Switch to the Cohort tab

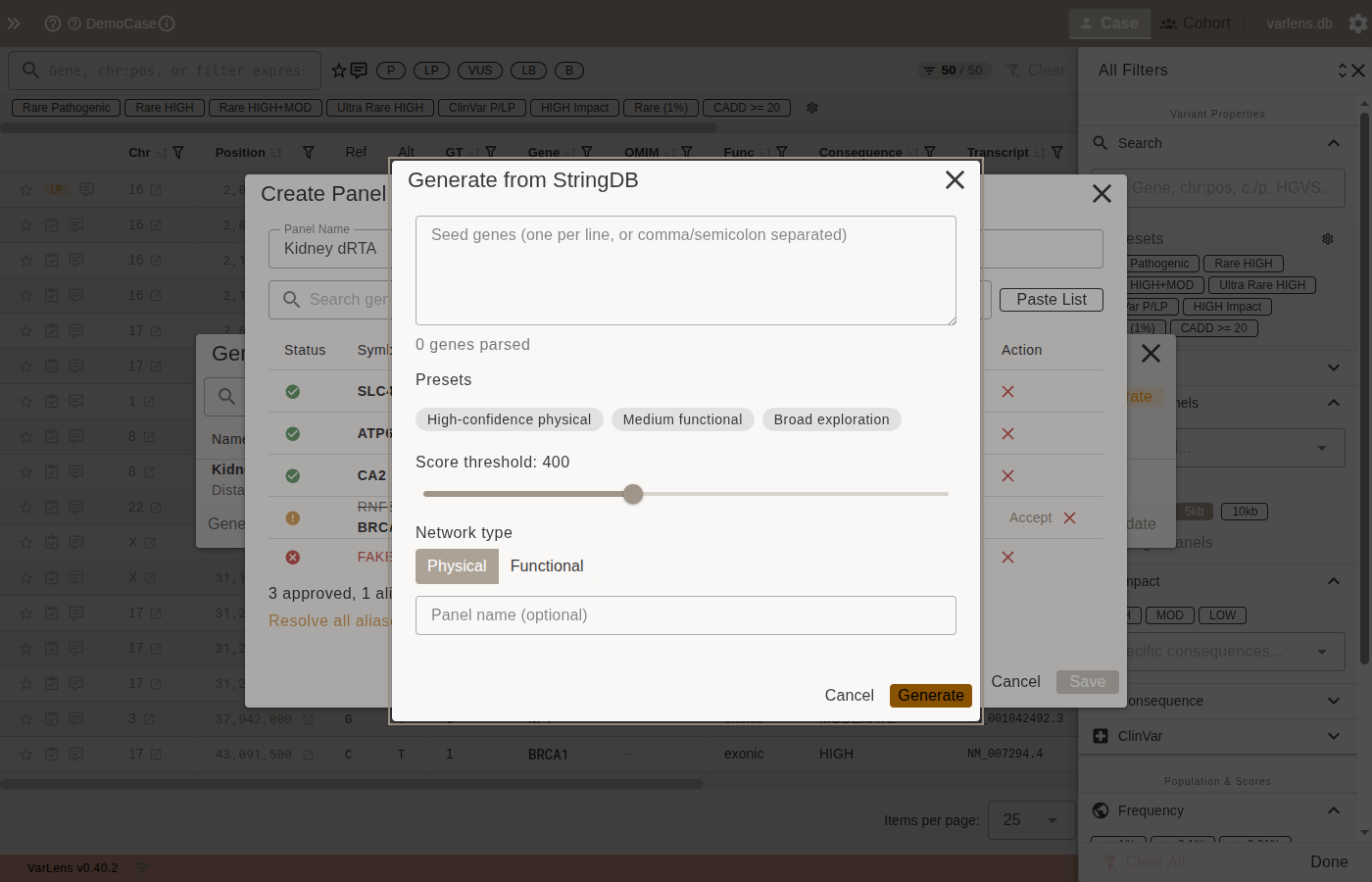(1197, 23)
